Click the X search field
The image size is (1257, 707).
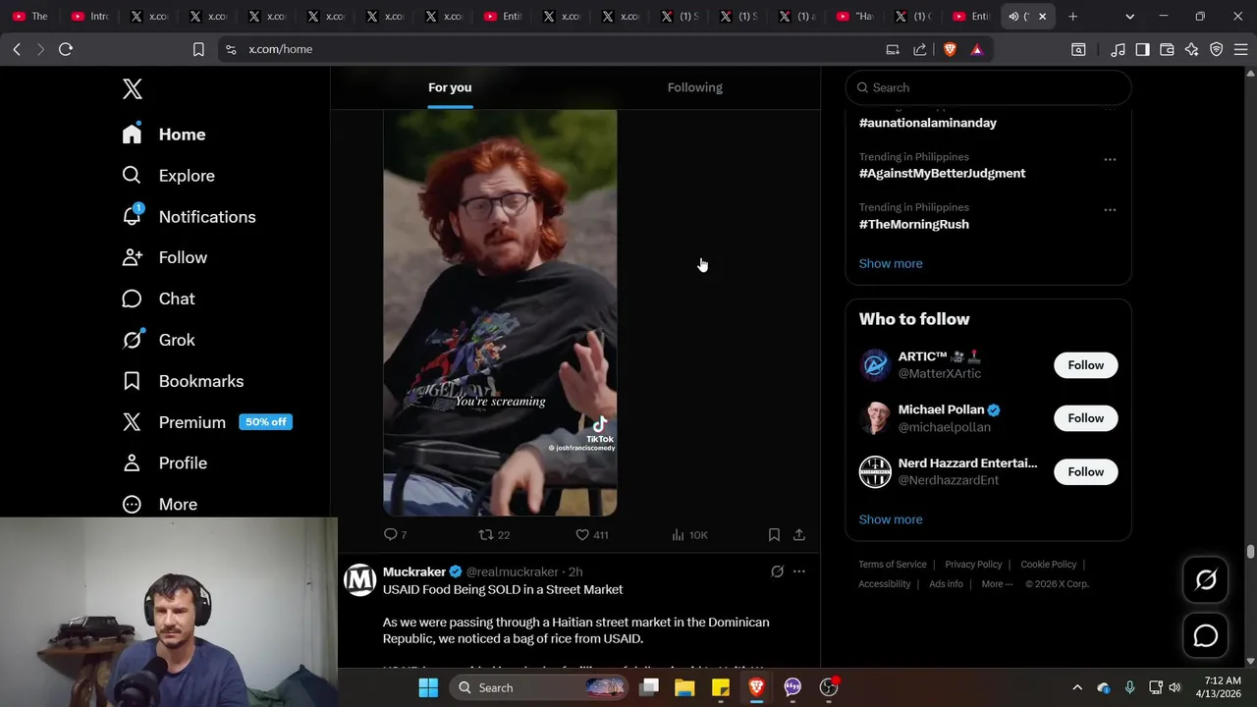point(988,87)
